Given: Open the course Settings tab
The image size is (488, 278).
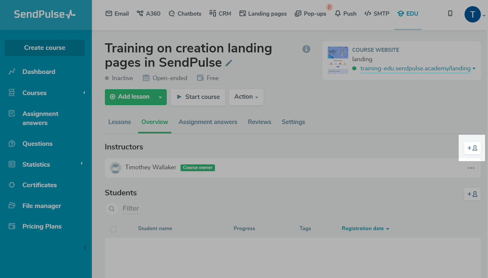Looking at the screenshot, I should pos(294,122).
